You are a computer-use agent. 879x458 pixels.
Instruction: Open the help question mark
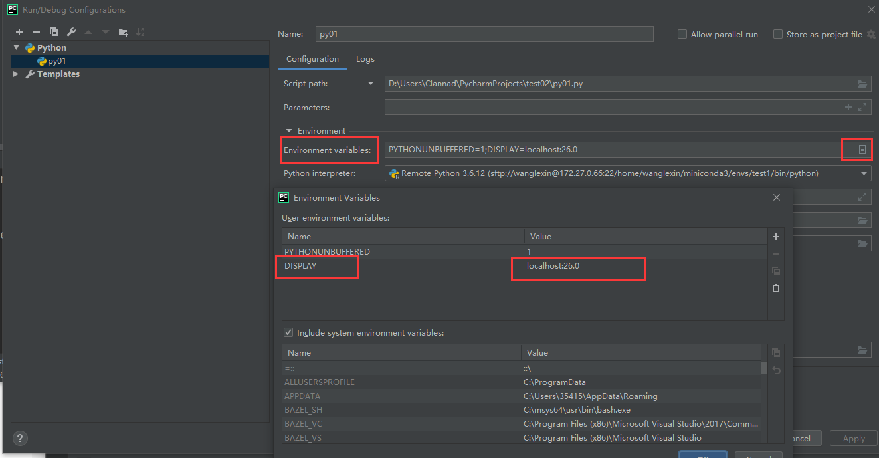click(21, 438)
